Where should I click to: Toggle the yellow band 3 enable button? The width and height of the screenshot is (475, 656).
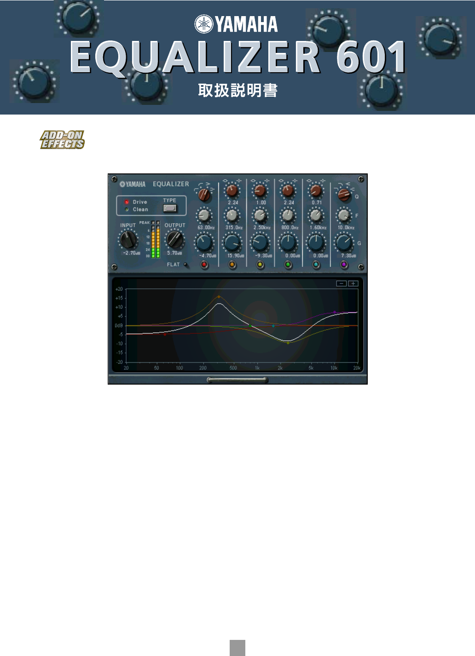(260, 265)
